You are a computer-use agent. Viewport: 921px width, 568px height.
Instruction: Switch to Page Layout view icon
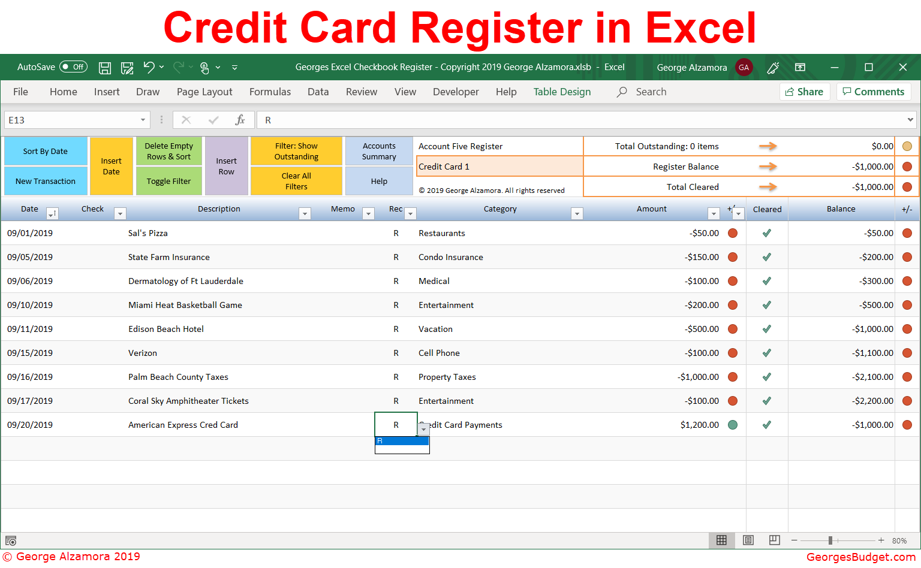[748, 540]
